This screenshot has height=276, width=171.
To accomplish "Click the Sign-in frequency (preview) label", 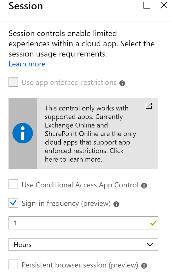I will point(66,204).
